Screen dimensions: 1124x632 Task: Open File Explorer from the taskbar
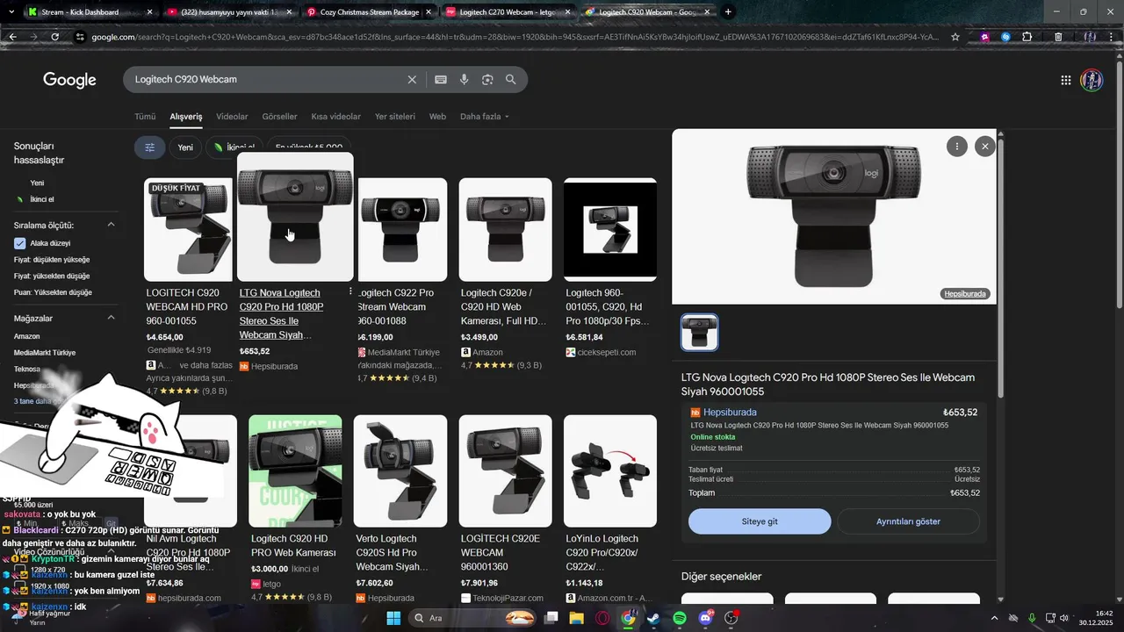(576, 618)
